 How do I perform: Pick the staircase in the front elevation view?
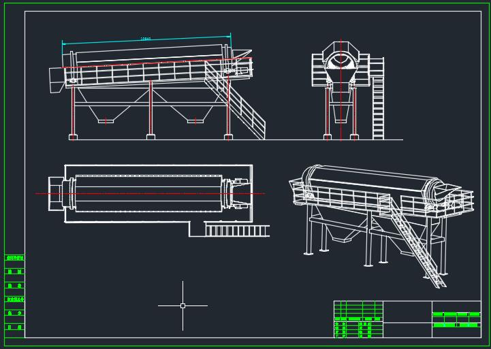(x=235, y=100)
